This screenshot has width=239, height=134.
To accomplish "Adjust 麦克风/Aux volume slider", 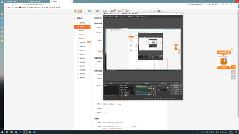I will tap(143, 94).
